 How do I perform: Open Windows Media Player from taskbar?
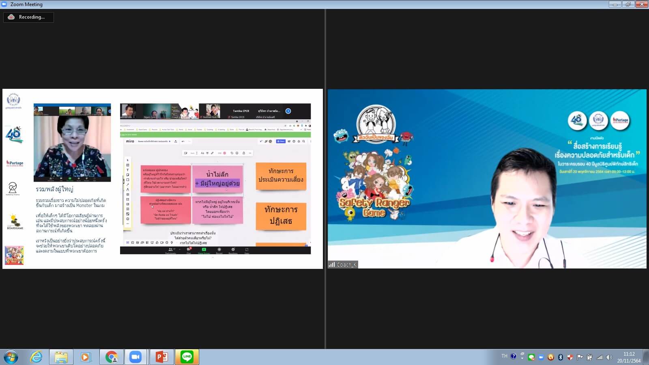[x=86, y=357]
